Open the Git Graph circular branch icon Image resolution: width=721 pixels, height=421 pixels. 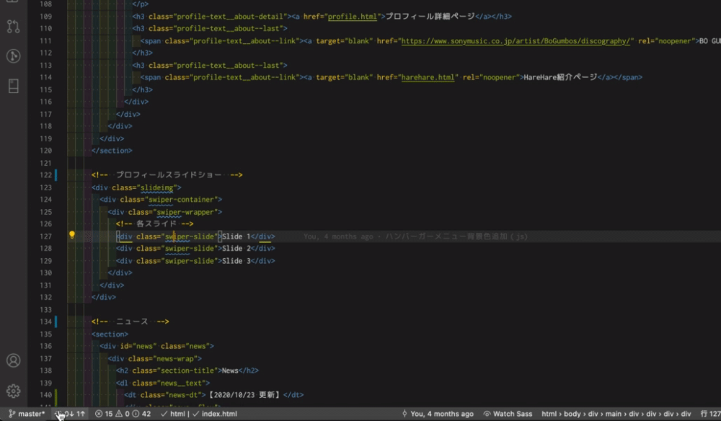[13, 56]
